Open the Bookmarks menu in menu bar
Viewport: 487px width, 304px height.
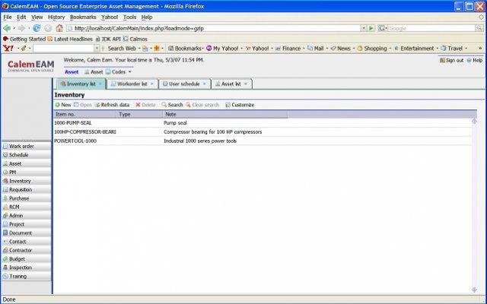83,17
